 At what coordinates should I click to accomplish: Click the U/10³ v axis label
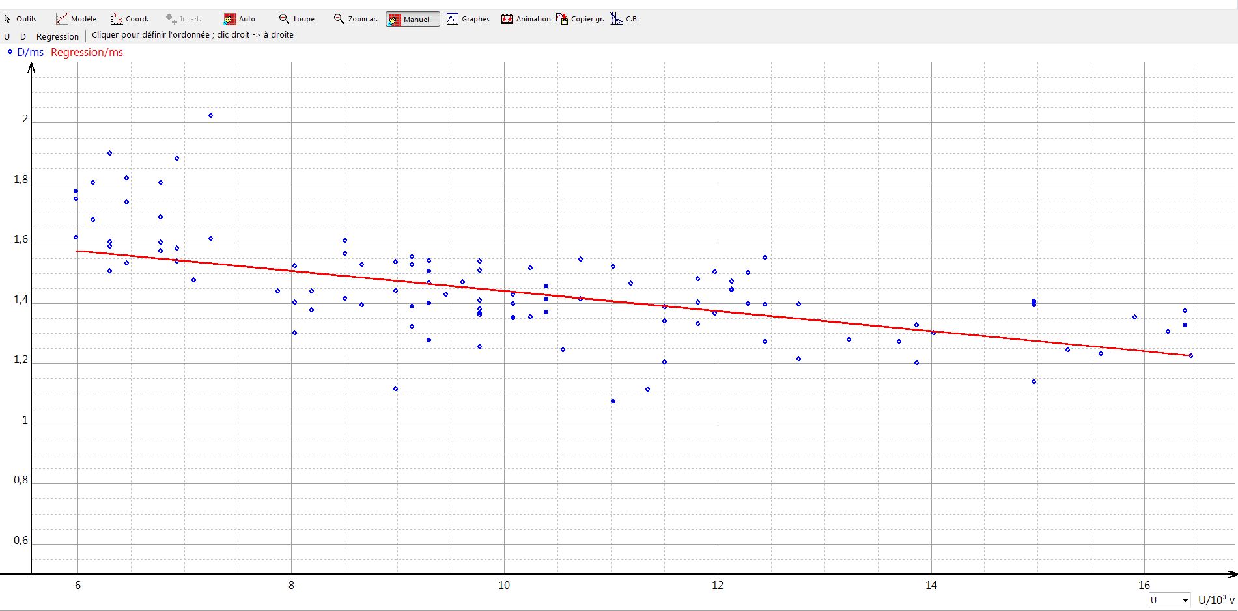pyautogui.click(x=1216, y=600)
